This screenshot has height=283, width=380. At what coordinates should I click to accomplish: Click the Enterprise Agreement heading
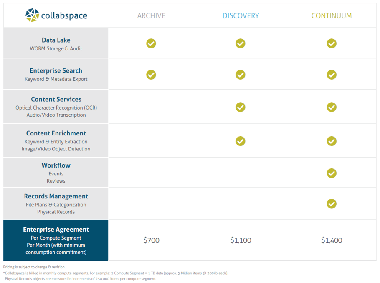(56, 230)
